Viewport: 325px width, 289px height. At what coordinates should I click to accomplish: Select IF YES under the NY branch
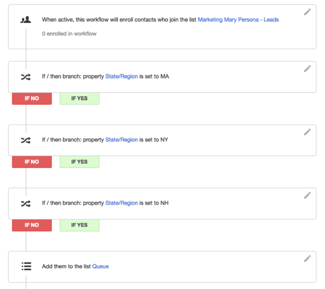click(x=79, y=162)
